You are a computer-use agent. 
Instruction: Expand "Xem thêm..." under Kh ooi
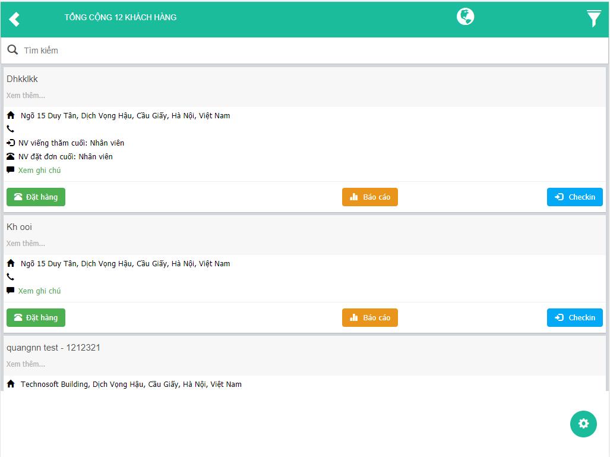pyautogui.click(x=26, y=243)
